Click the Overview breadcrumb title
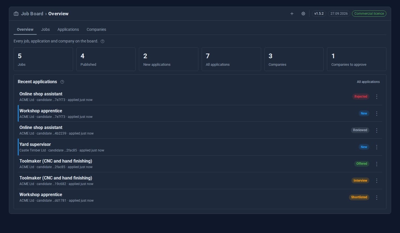Screen dimensions: 400x233 (58, 14)
